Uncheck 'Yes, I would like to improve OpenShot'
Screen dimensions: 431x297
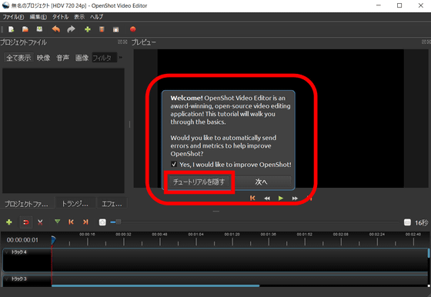(174, 165)
